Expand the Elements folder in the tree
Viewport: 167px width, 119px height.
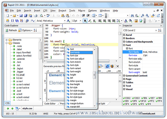7,40
